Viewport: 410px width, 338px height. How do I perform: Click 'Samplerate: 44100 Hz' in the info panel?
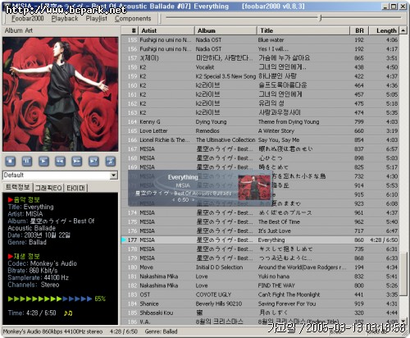(39, 278)
